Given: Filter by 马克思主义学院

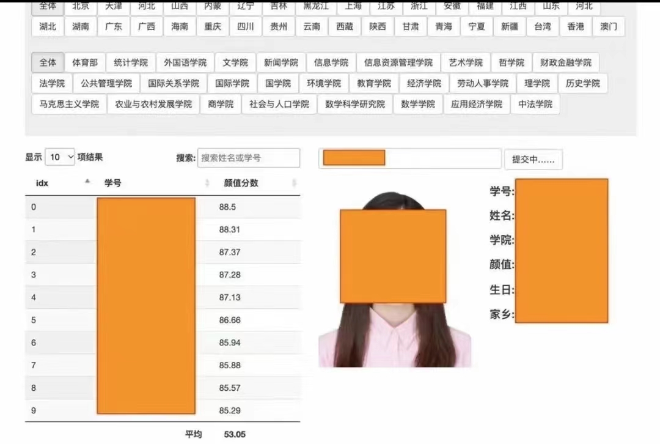Looking at the screenshot, I should pos(69,104).
